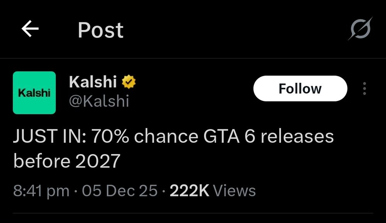Tap the Post header title
Screen dimensions: 386x223
[x=101, y=30]
